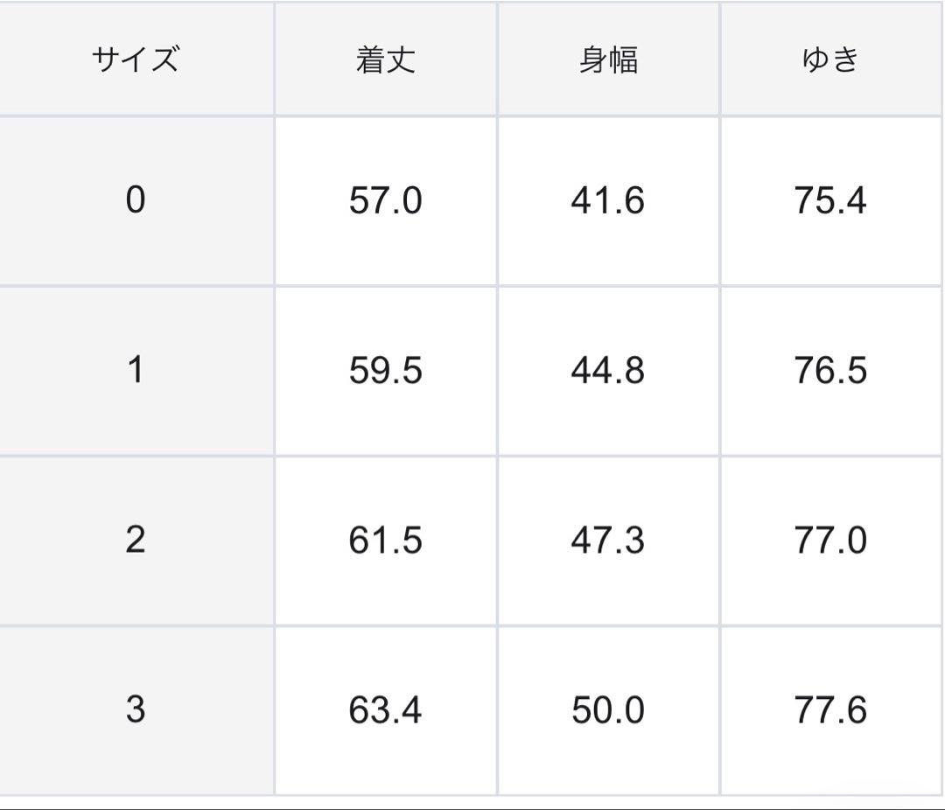Screen dimensions: 945x810
Task: Click the 身幅 column header
Action: [608, 59]
